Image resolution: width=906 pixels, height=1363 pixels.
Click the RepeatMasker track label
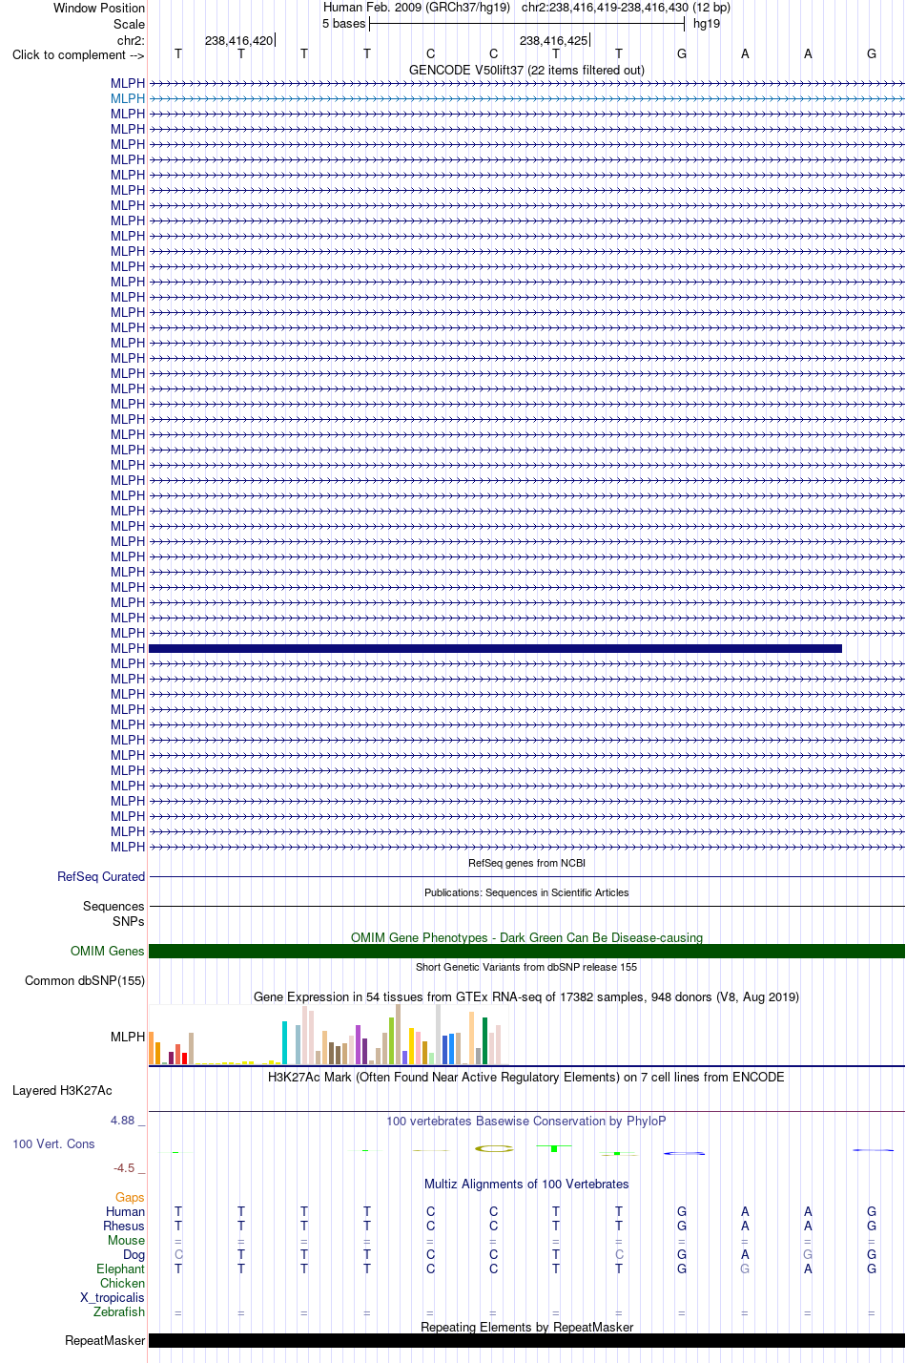[x=105, y=1340]
